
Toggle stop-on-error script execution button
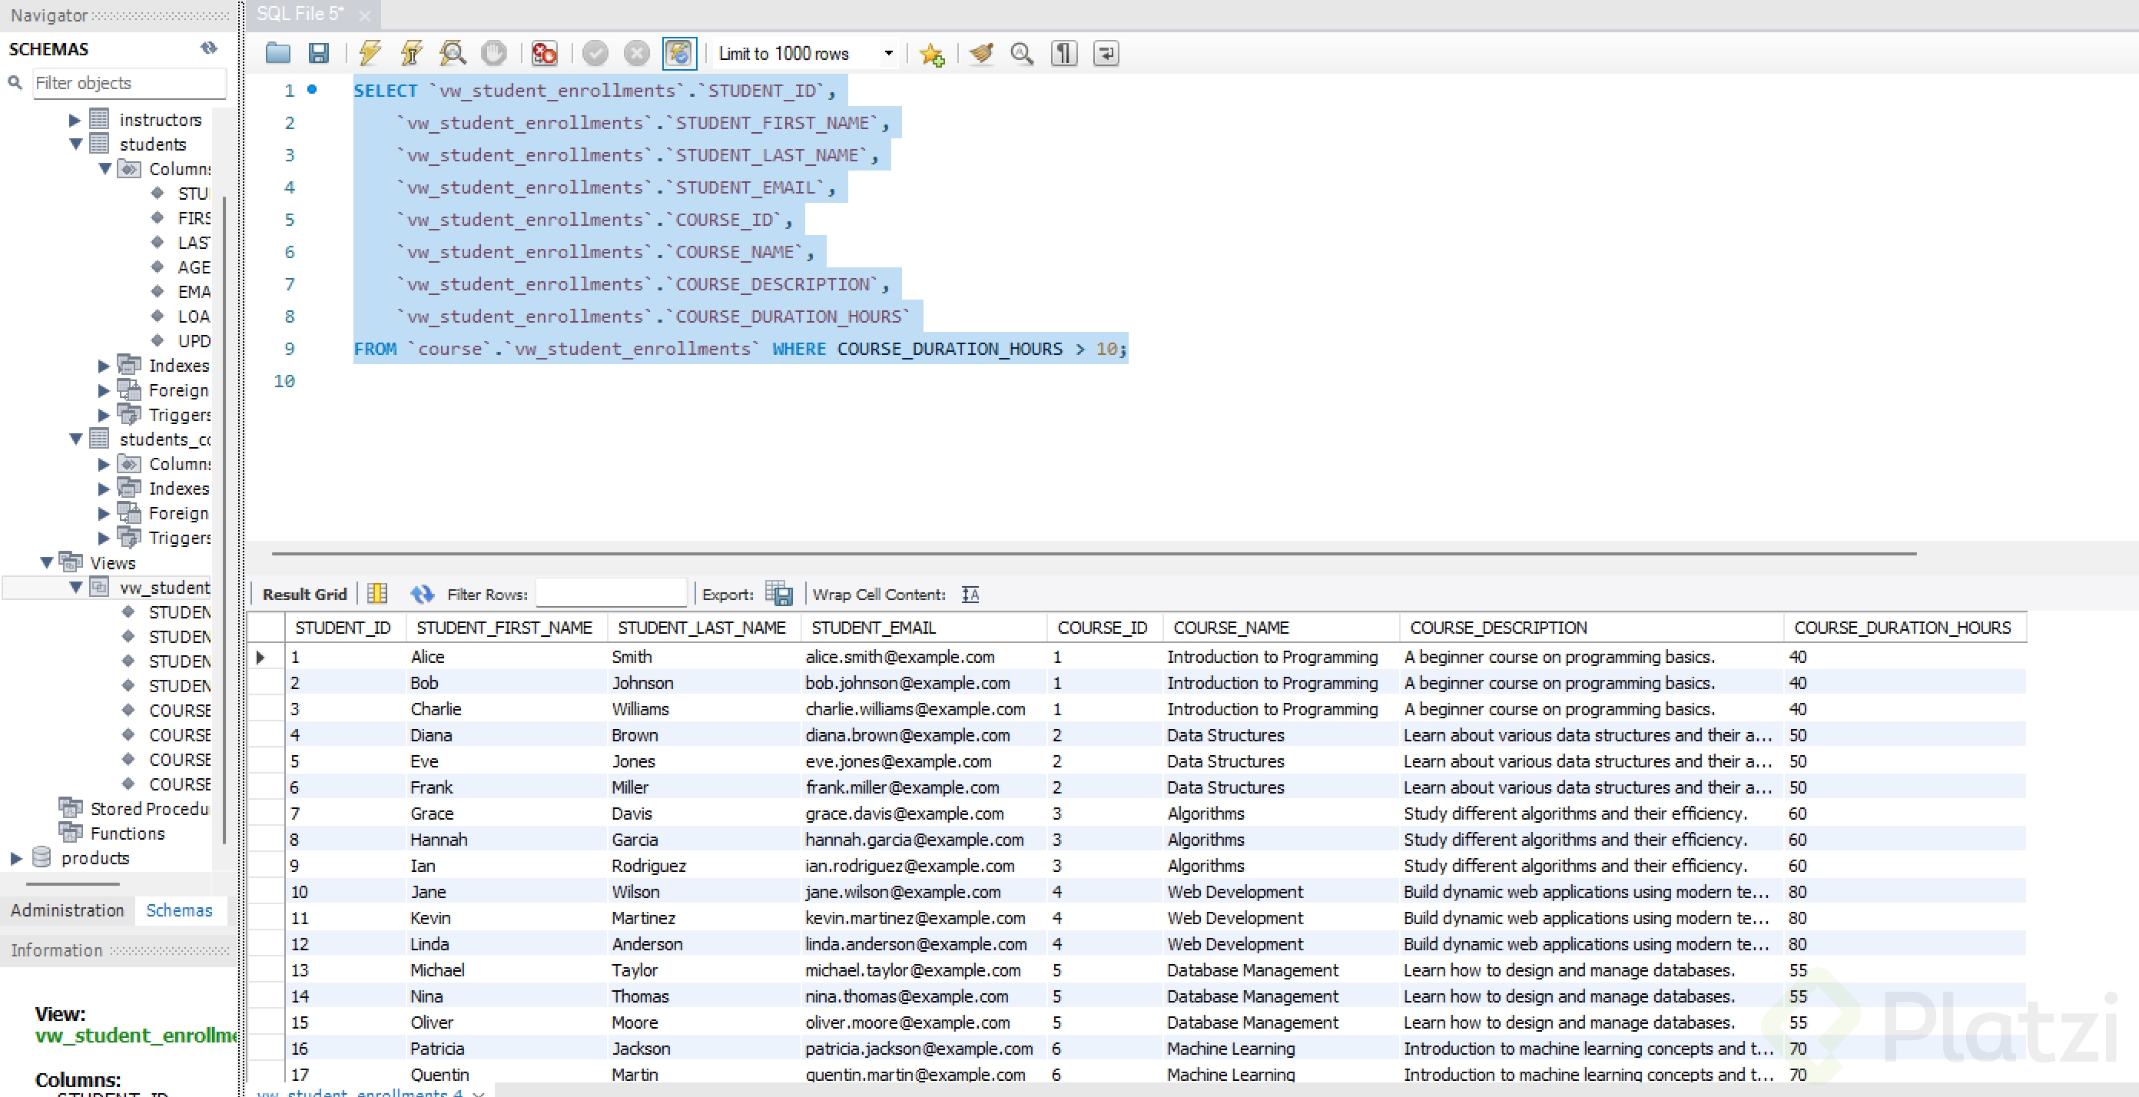coord(544,53)
